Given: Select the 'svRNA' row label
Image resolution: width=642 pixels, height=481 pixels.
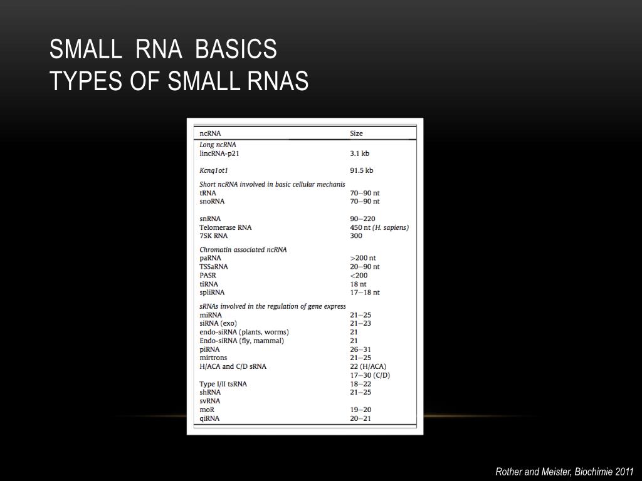Looking at the screenshot, I should coord(209,401).
